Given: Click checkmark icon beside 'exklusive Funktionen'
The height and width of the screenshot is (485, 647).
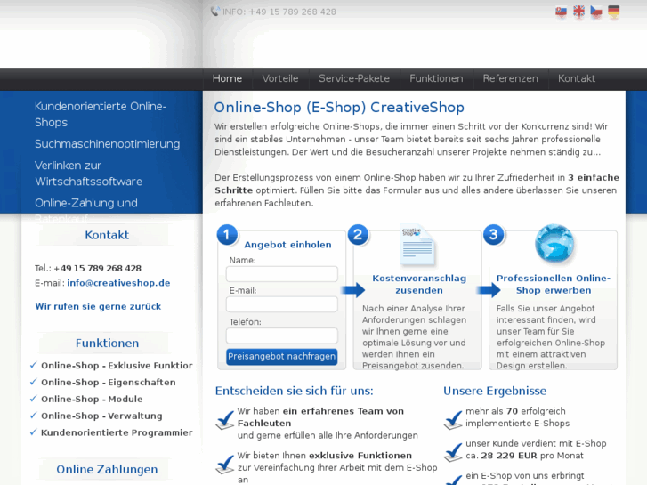Looking at the screenshot, I should 225,465.
